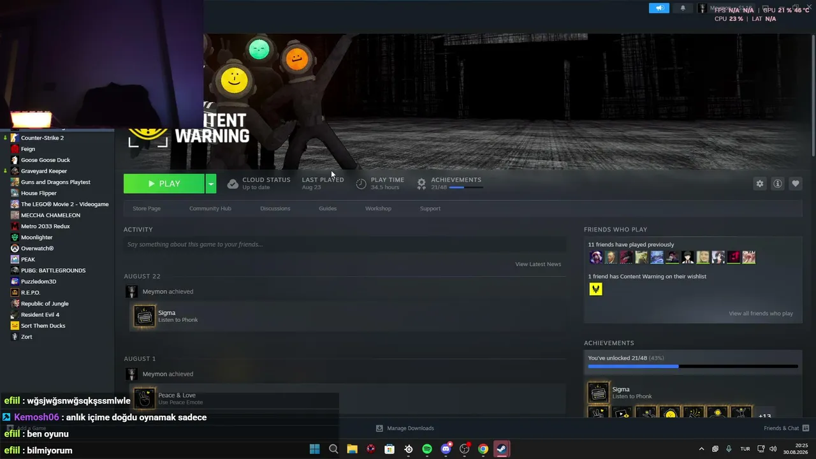Click the Cloud Status indicator
Image resolution: width=816 pixels, height=459 pixels.
click(259, 184)
